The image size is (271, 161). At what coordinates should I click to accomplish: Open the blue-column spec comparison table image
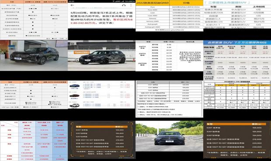coord(34,141)
